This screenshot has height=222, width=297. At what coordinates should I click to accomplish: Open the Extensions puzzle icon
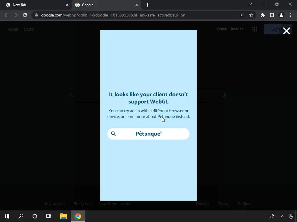pyautogui.click(x=263, y=15)
